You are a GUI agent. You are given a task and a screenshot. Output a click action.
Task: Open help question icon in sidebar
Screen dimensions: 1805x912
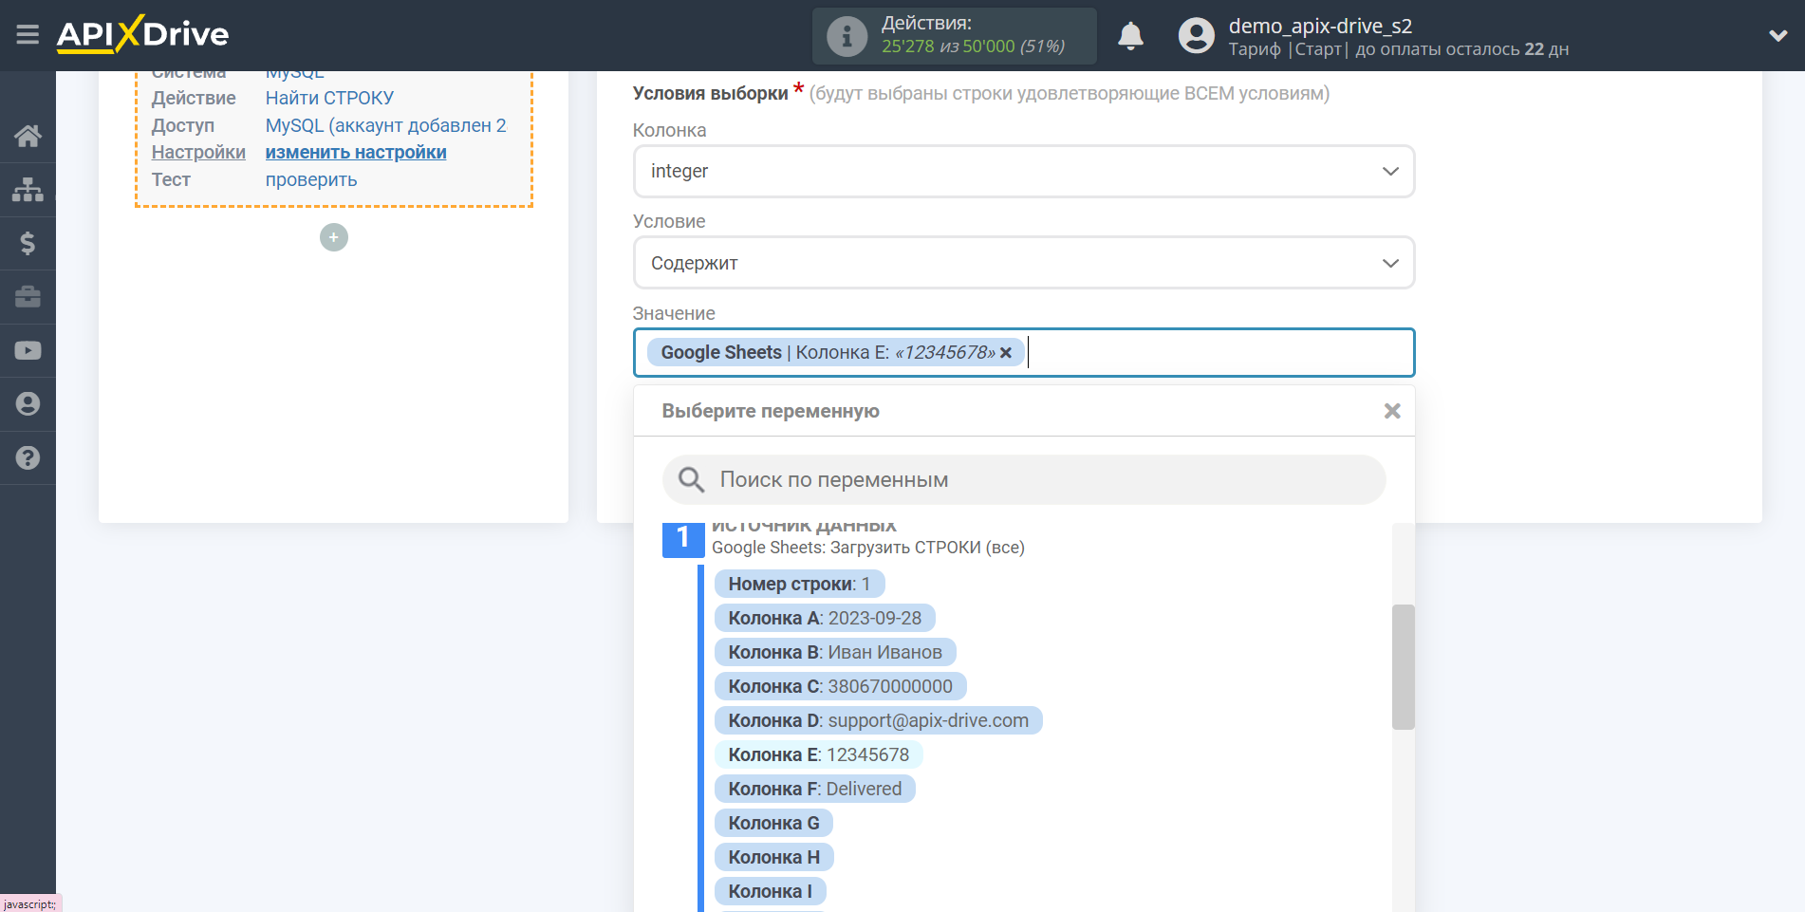pyautogui.click(x=28, y=457)
